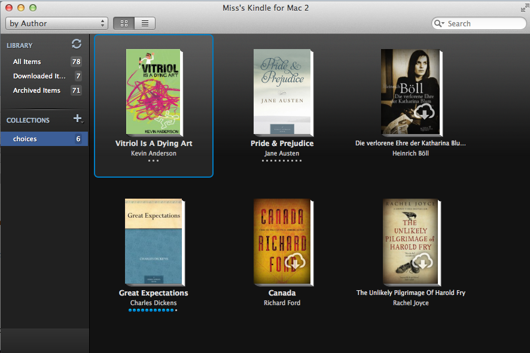The width and height of the screenshot is (530, 353).
Task: Open Great Expectations book cover
Action: 154,242
